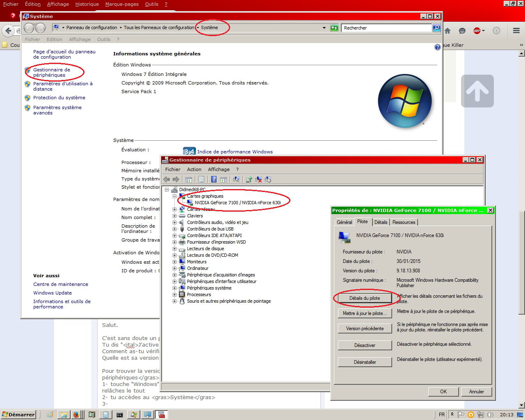The width and height of the screenshot is (525, 420).
Task: Open Windows Update link
Action: click(52, 293)
